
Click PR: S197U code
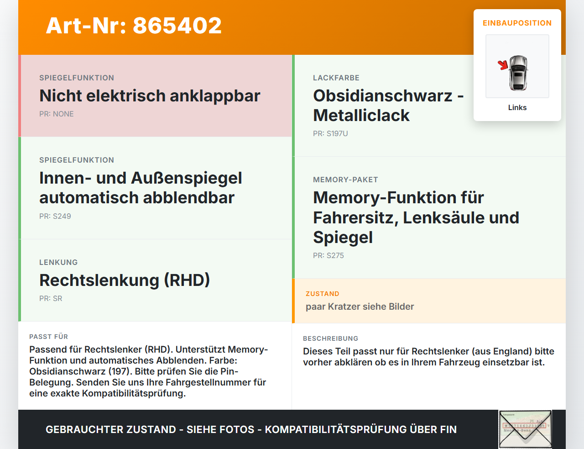click(330, 133)
